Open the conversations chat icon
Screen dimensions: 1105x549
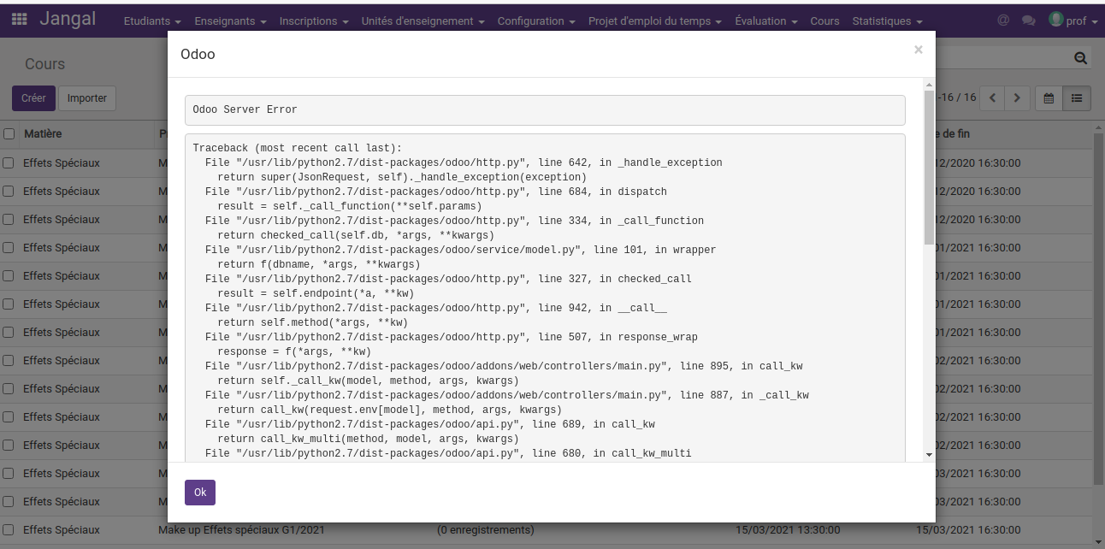(x=1028, y=21)
